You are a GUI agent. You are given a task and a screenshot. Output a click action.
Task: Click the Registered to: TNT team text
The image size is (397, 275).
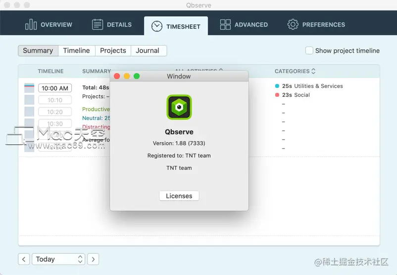click(179, 156)
